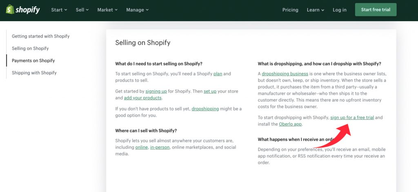Screen dimensions: 418x192
Task: Click the Log in link
Action: pyautogui.click(x=340, y=10)
